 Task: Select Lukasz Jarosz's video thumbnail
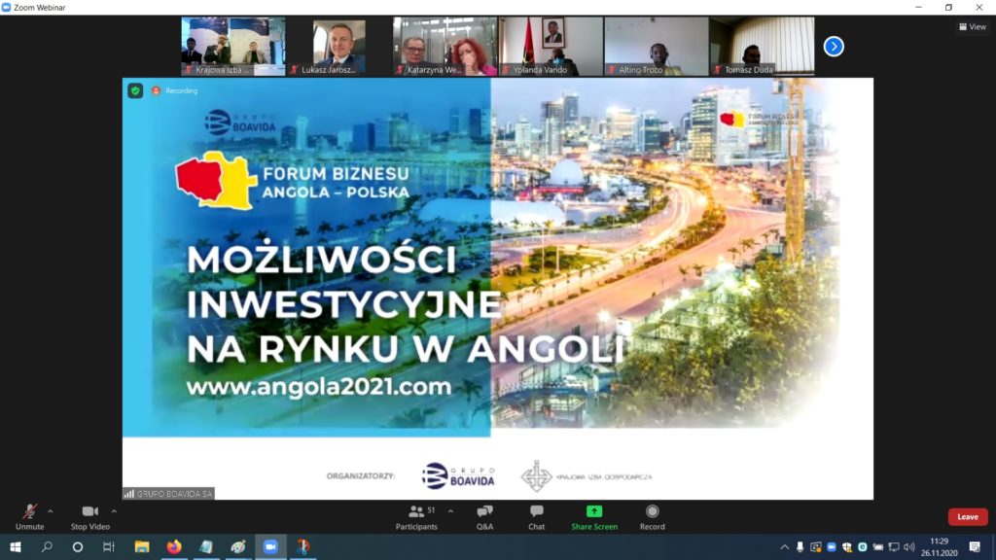339,46
